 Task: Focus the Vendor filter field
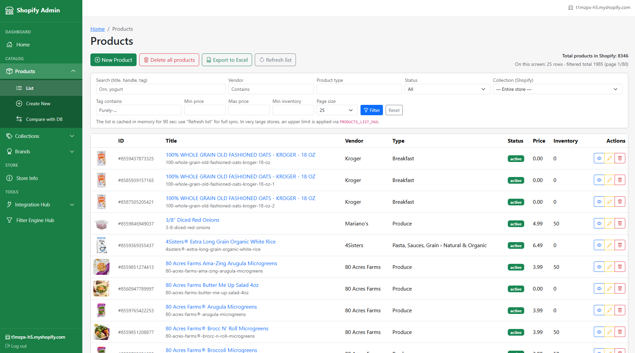[x=271, y=89]
